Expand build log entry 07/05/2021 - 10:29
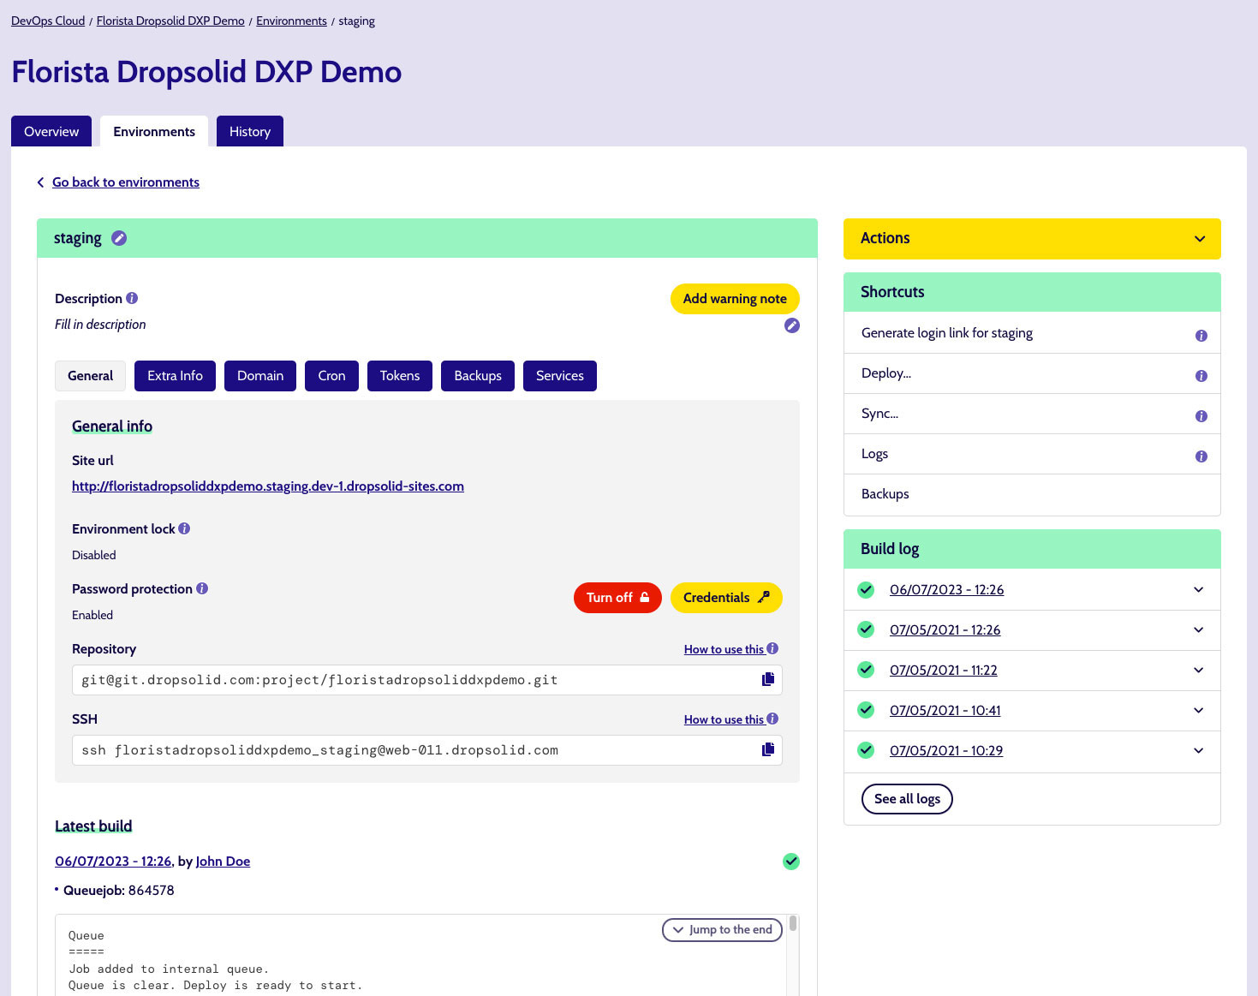1258x996 pixels. pos(1199,750)
